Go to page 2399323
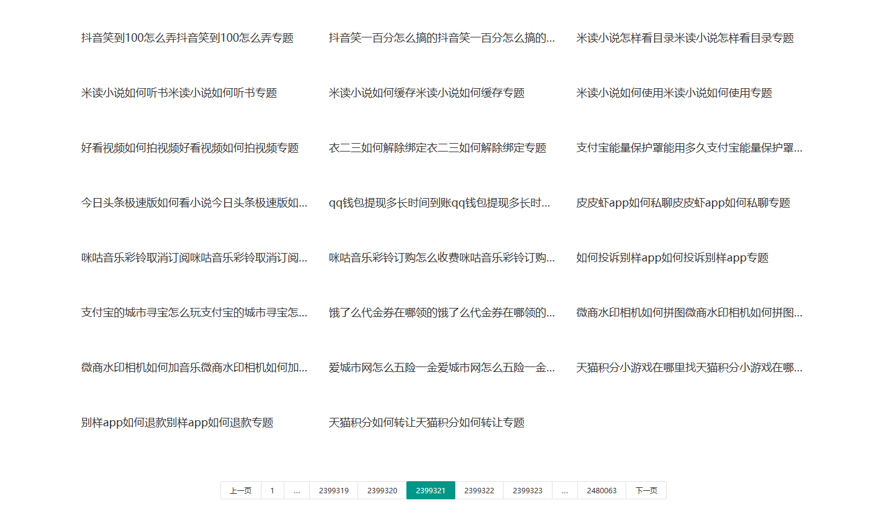875x512 pixels. (528, 490)
